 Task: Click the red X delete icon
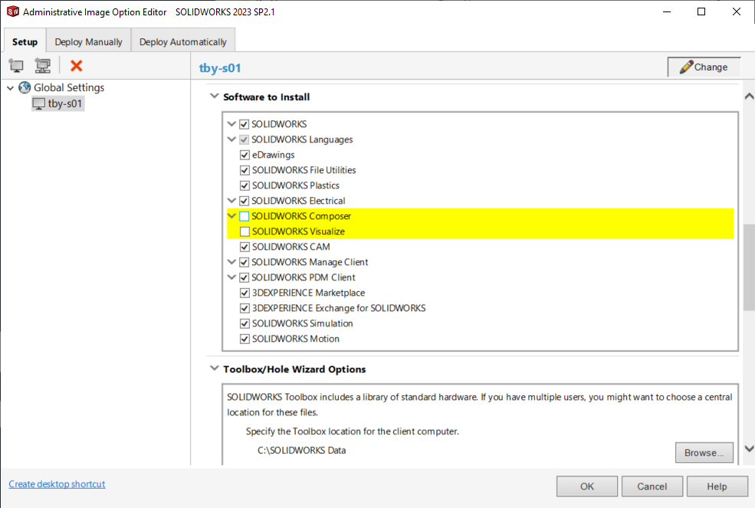click(x=76, y=66)
